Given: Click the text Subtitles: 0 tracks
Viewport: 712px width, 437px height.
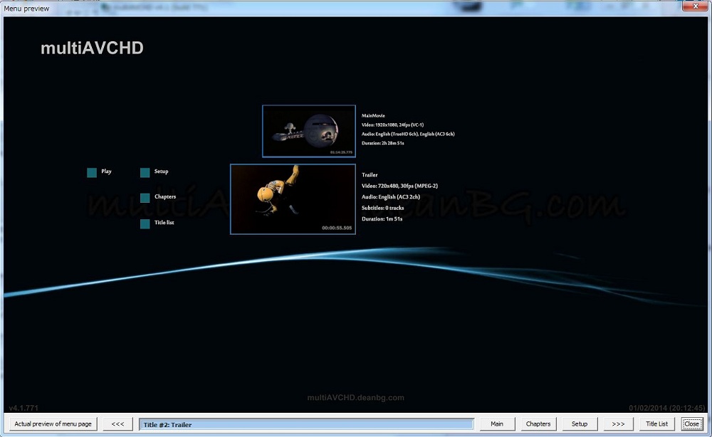Looking at the screenshot, I should (382, 208).
